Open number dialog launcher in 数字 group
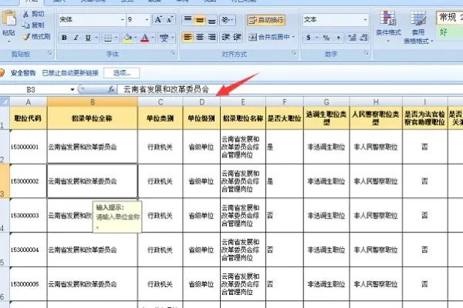This screenshot has width=463, height=308. (x=367, y=53)
